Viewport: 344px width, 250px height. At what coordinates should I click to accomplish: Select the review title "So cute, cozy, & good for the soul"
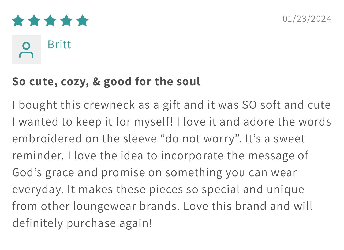click(106, 82)
